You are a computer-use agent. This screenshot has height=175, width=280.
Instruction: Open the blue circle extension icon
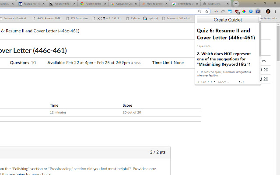click(251, 11)
